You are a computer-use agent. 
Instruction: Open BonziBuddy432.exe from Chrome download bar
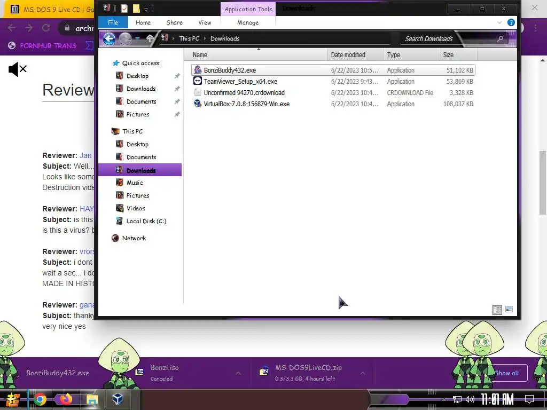click(x=58, y=373)
